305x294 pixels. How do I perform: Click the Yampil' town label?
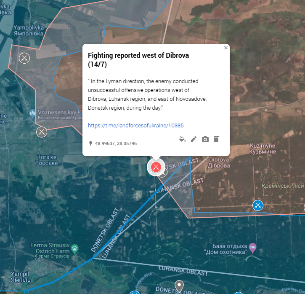coord(21,277)
